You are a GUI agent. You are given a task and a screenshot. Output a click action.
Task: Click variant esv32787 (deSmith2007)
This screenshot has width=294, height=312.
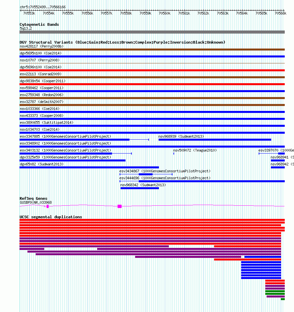pyautogui.click(x=42, y=102)
